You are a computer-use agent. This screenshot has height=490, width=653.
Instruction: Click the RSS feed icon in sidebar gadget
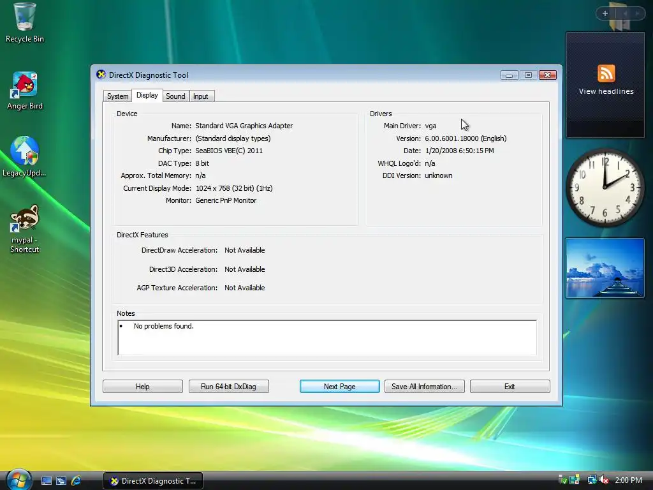point(606,73)
